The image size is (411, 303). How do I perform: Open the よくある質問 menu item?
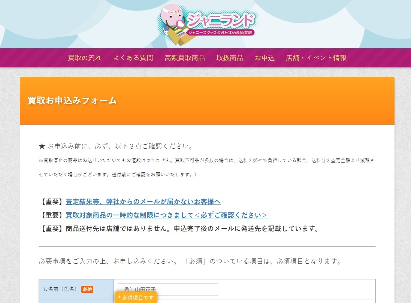point(133,58)
